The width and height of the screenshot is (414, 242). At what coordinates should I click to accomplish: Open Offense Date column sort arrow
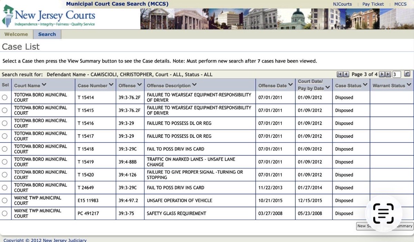(290, 85)
